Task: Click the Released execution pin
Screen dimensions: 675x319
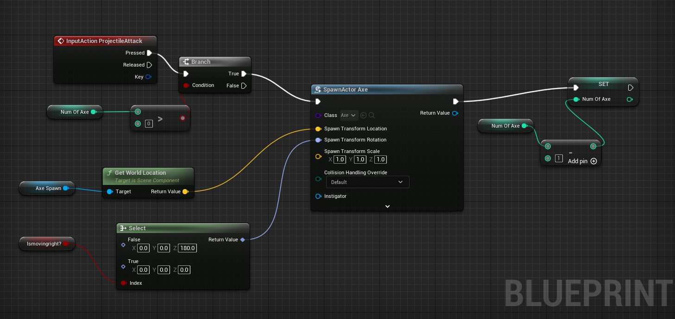Action: [x=149, y=65]
